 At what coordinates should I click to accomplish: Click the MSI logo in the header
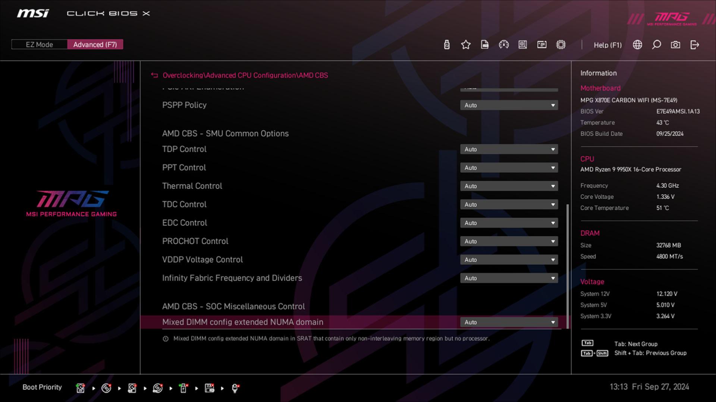(33, 13)
